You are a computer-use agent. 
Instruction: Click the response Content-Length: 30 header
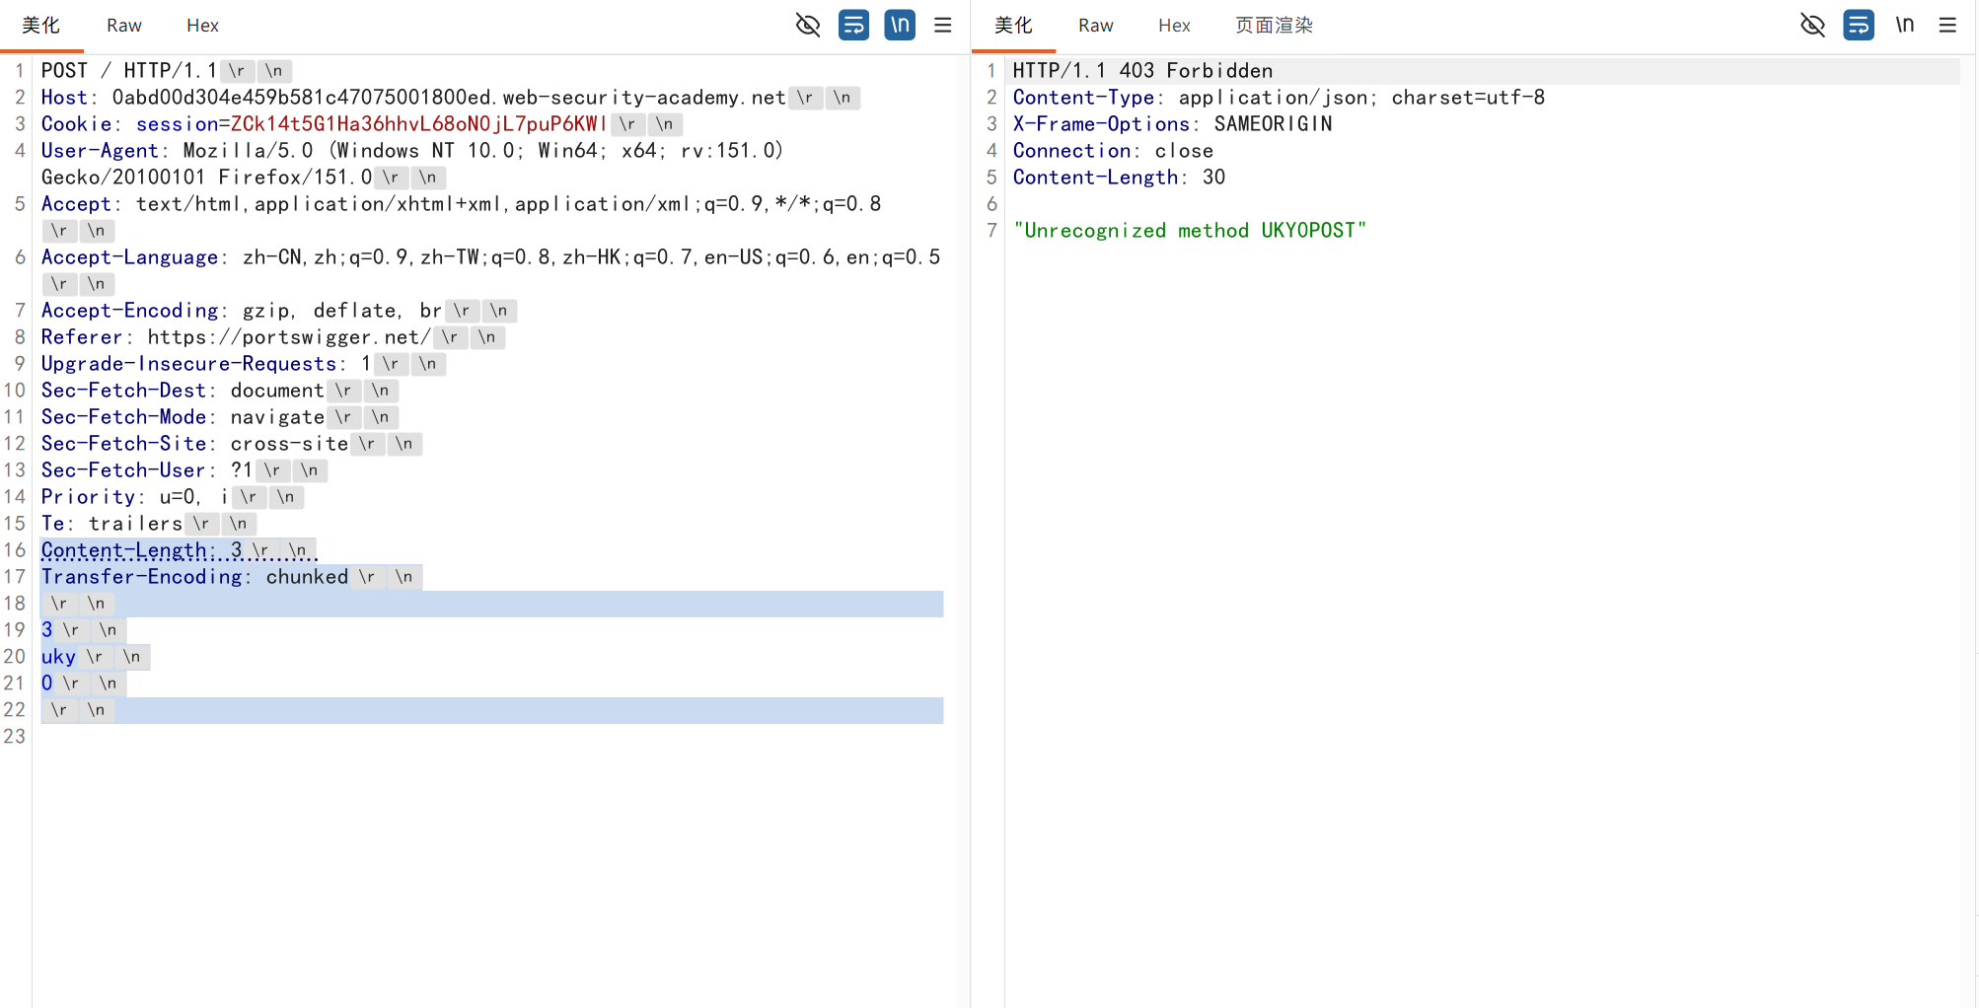[x=1119, y=178]
